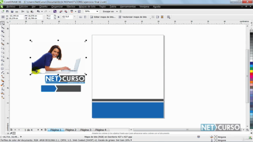The height and width of the screenshot is (142, 253).
Task: Switch to the Página 2 tab
Action: click(71, 130)
